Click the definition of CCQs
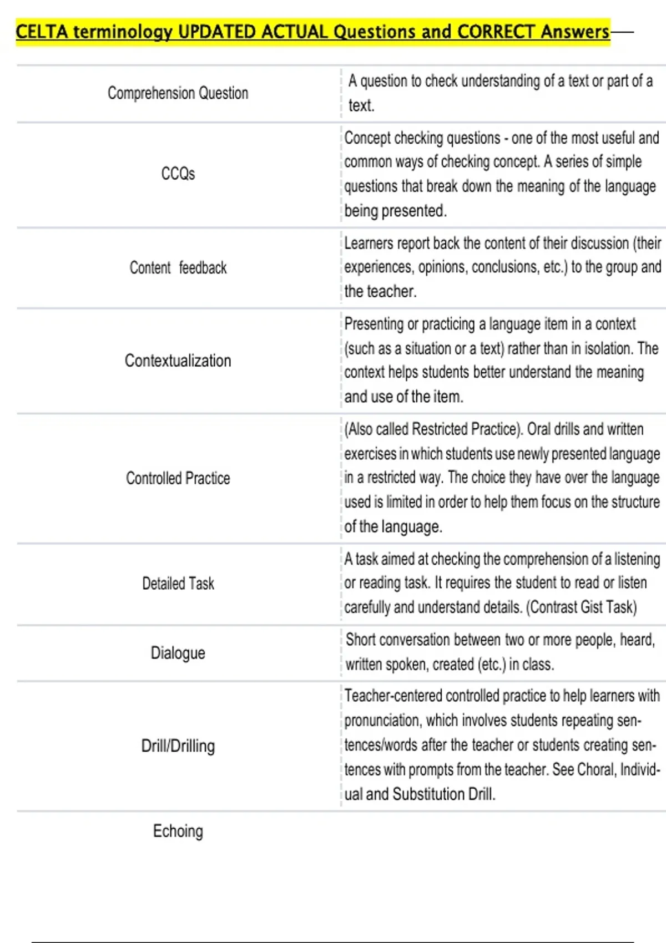 [x=500, y=174]
